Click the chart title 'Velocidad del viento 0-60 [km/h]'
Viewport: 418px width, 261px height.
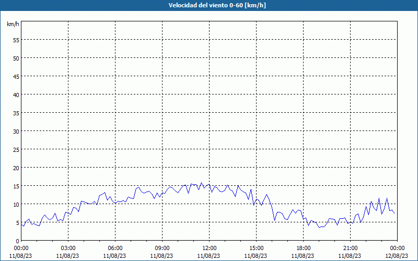click(217, 5)
